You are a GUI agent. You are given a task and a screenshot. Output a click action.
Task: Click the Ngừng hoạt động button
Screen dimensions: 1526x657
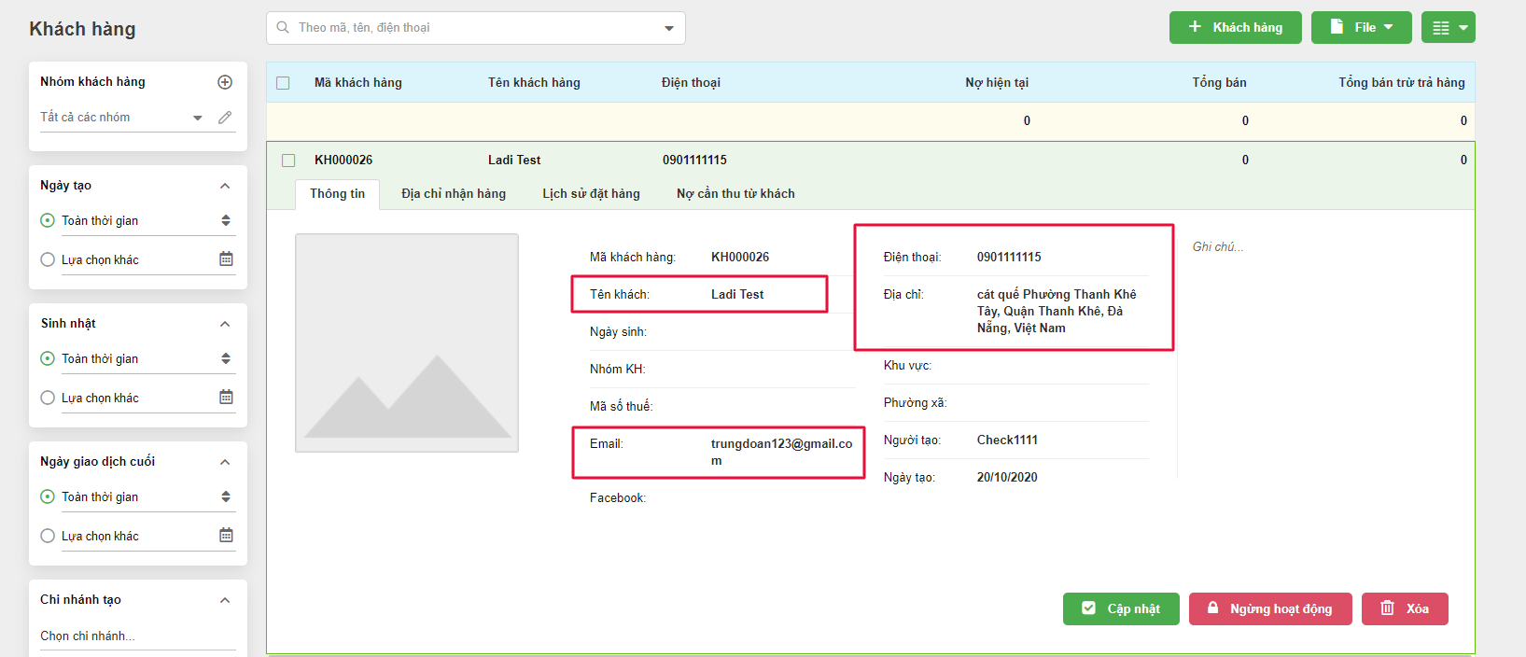click(1269, 608)
